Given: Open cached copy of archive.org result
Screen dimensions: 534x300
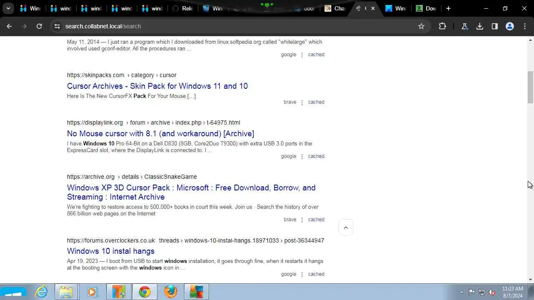Looking at the screenshot, I should pos(316,220).
